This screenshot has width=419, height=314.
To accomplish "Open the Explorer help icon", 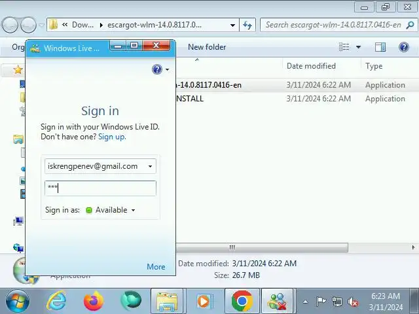I will [x=404, y=47].
